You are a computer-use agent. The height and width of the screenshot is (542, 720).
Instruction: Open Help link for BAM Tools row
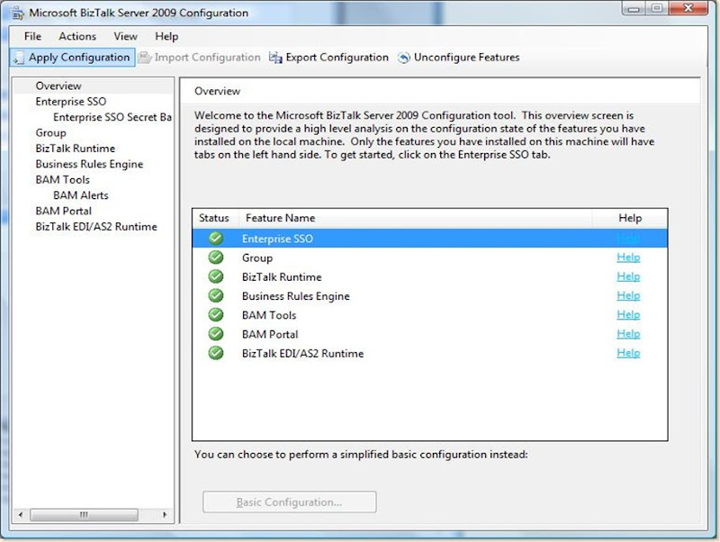(x=628, y=315)
